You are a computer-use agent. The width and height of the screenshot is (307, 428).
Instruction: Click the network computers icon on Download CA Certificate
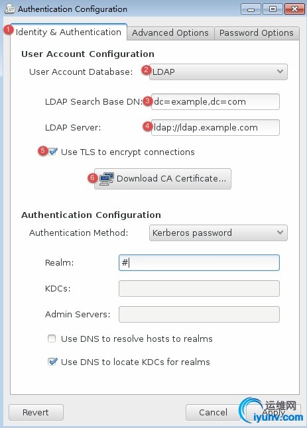106,179
